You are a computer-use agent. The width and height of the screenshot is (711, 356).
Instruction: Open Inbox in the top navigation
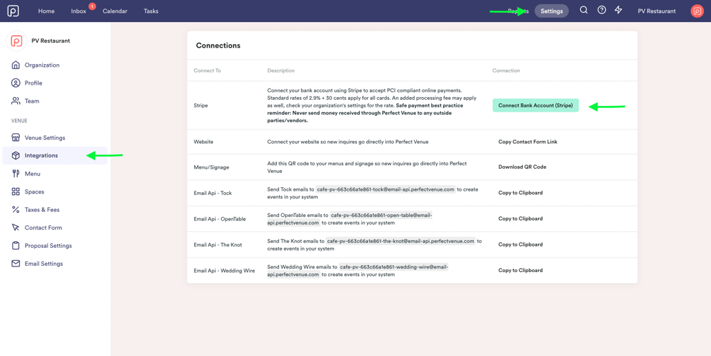pos(79,11)
